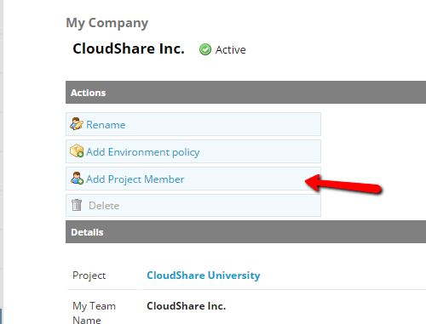Click the Active status text

[230, 50]
